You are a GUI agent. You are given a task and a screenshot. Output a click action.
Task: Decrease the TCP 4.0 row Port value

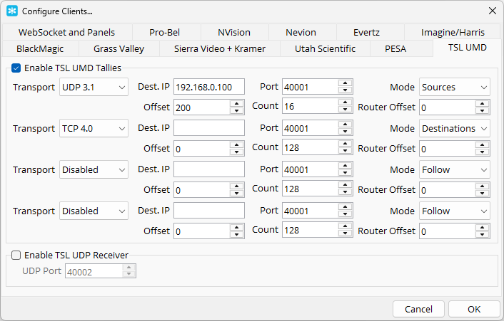coord(346,132)
